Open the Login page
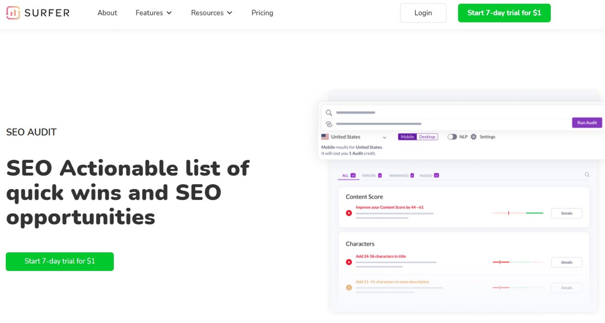 (x=423, y=13)
